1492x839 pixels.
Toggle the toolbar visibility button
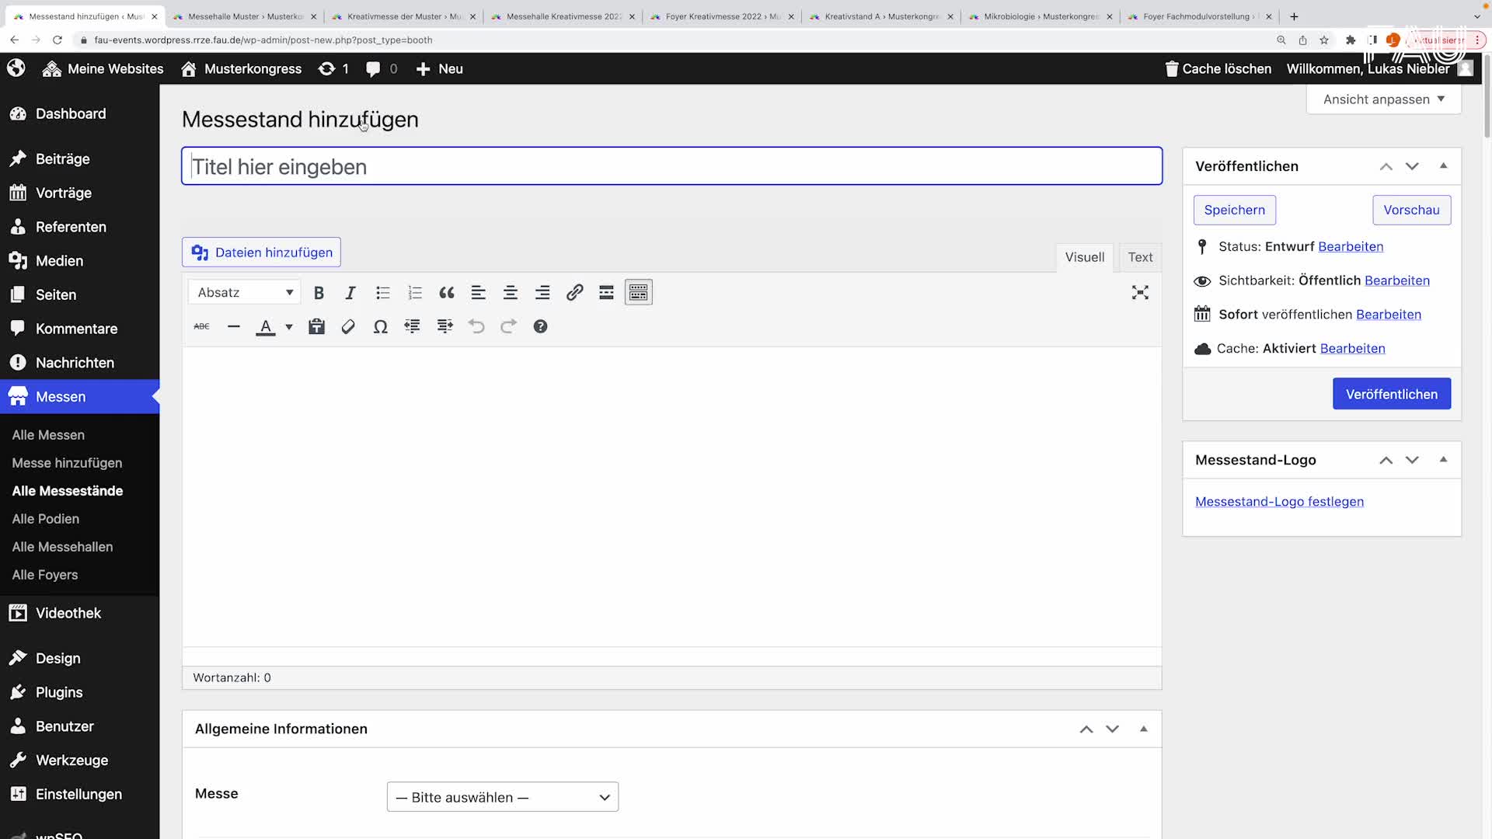[x=638, y=293]
